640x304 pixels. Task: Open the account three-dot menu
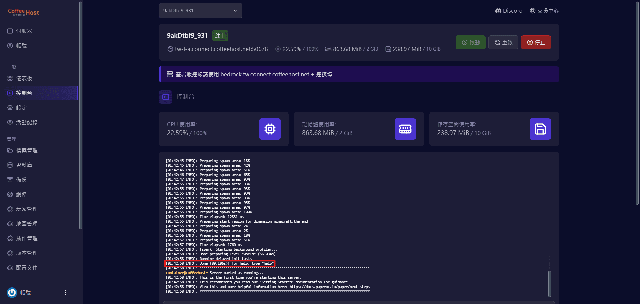pyautogui.click(x=65, y=293)
